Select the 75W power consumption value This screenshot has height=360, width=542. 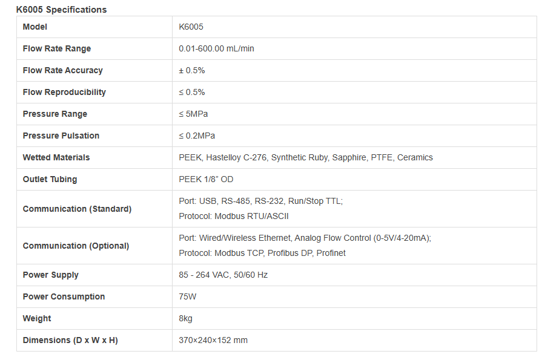(x=188, y=296)
